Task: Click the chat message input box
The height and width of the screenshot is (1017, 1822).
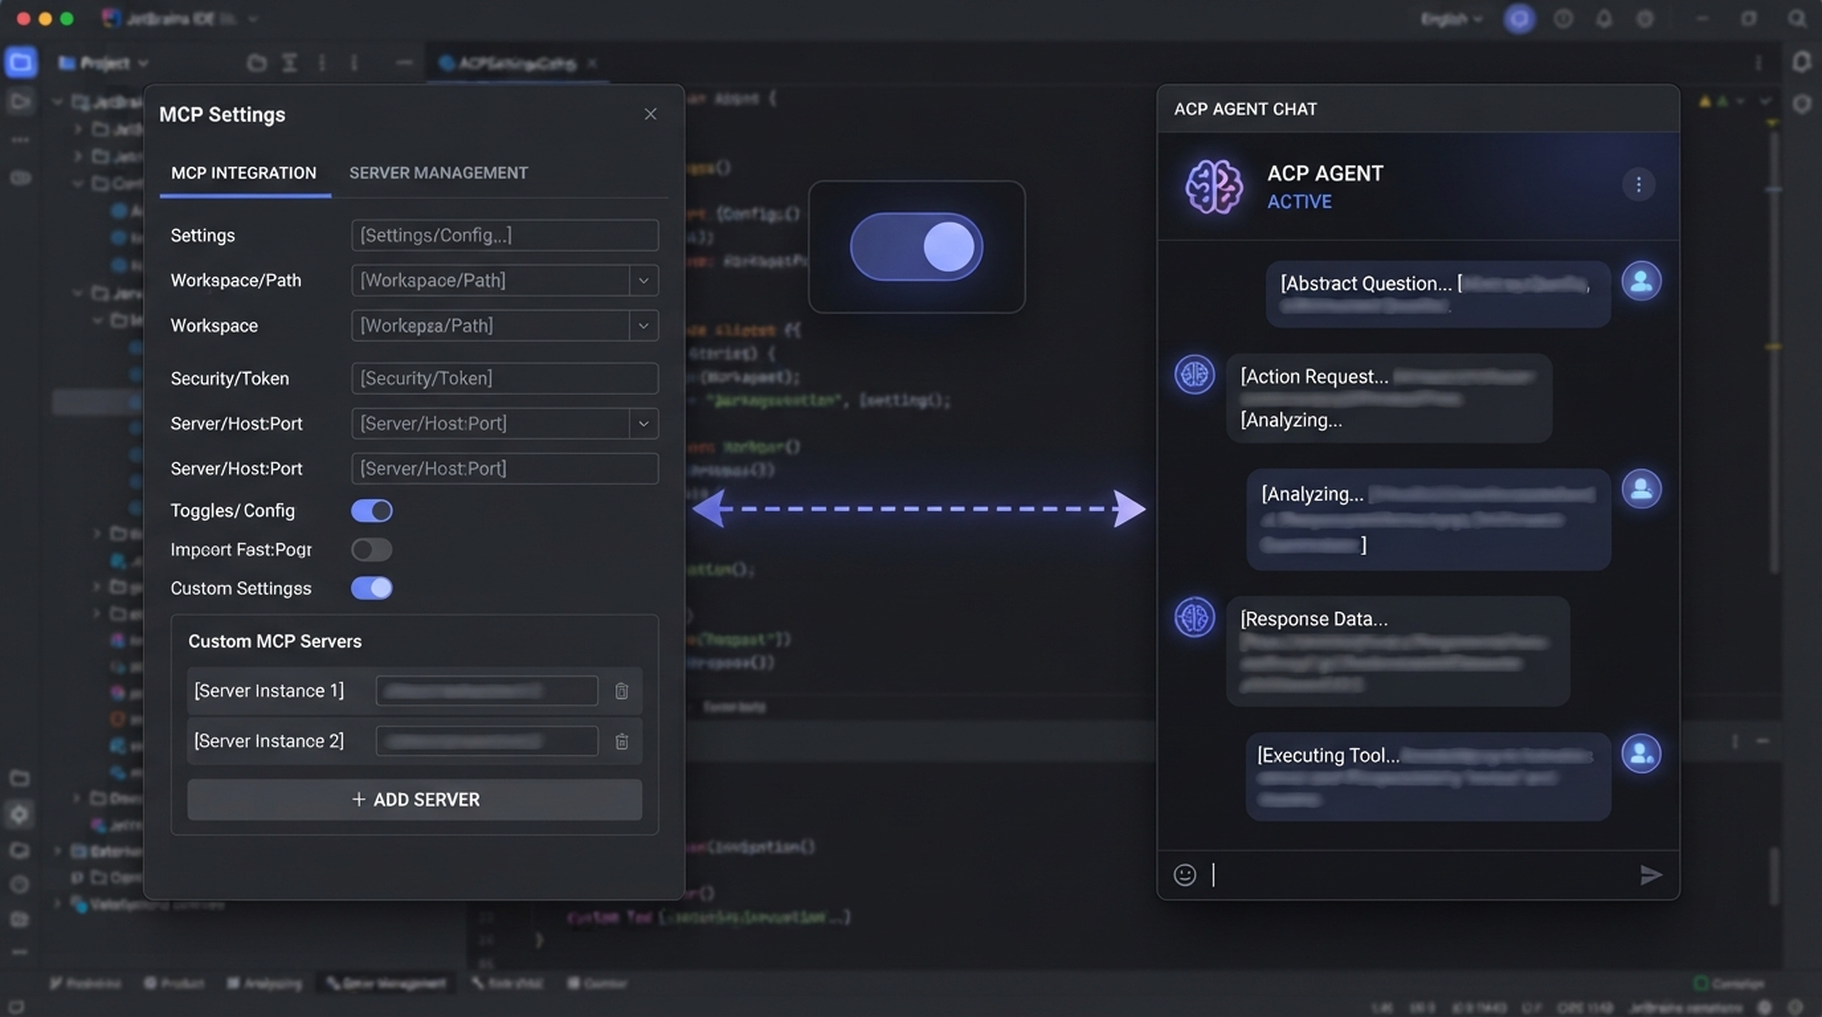Action: click(x=1419, y=875)
